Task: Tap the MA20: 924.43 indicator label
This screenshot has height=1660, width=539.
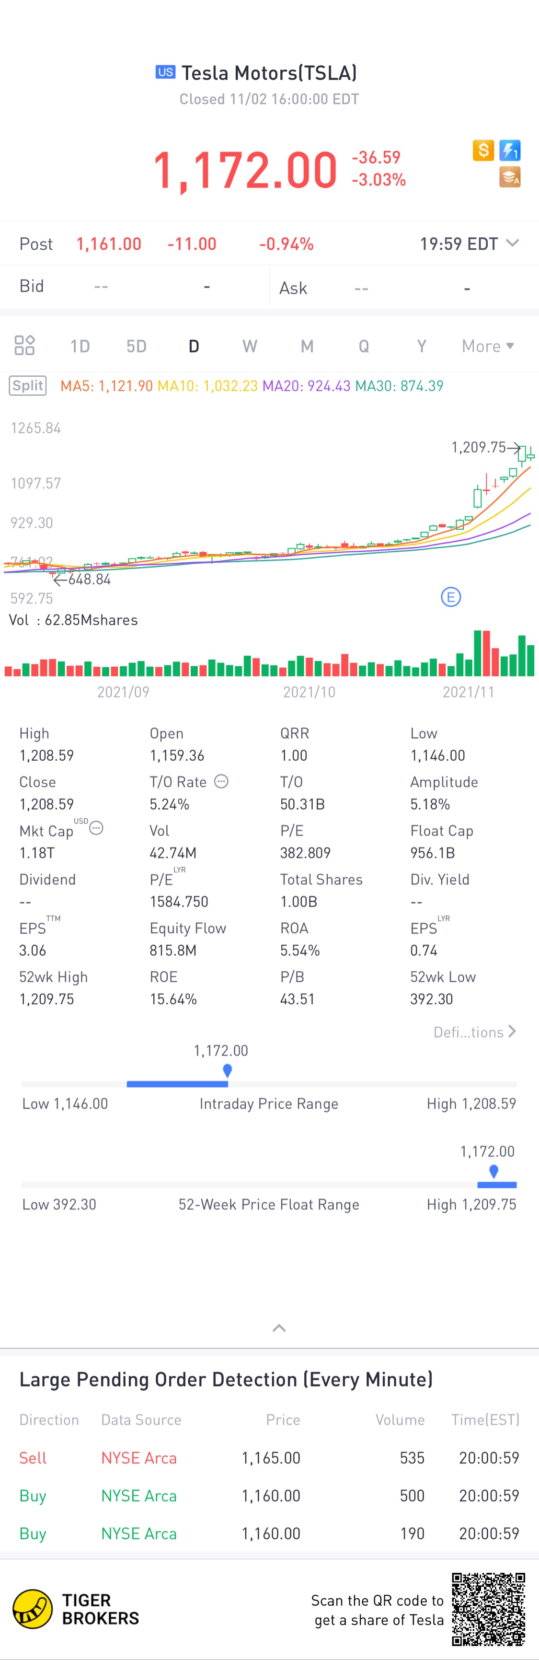Action: point(307,386)
